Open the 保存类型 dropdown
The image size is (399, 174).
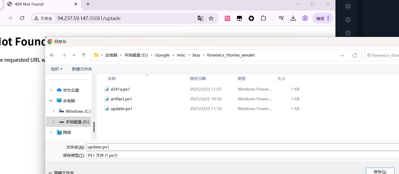point(243,156)
